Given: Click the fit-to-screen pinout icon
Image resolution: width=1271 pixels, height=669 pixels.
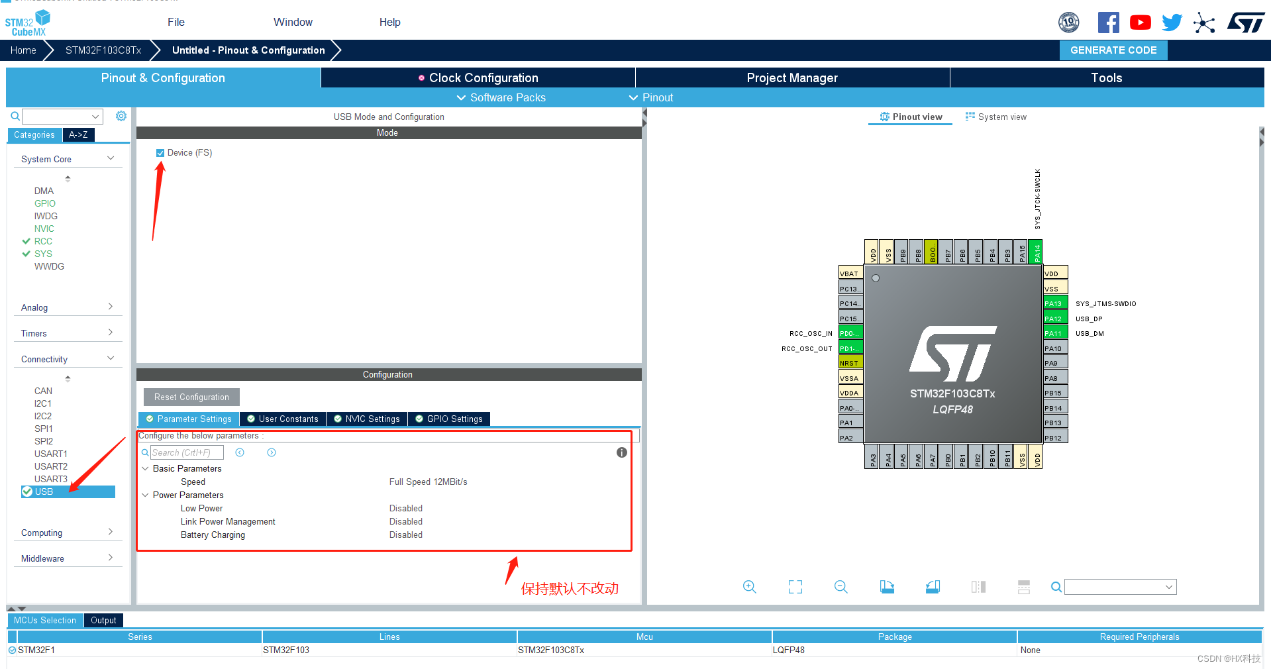Looking at the screenshot, I should click(x=795, y=587).
